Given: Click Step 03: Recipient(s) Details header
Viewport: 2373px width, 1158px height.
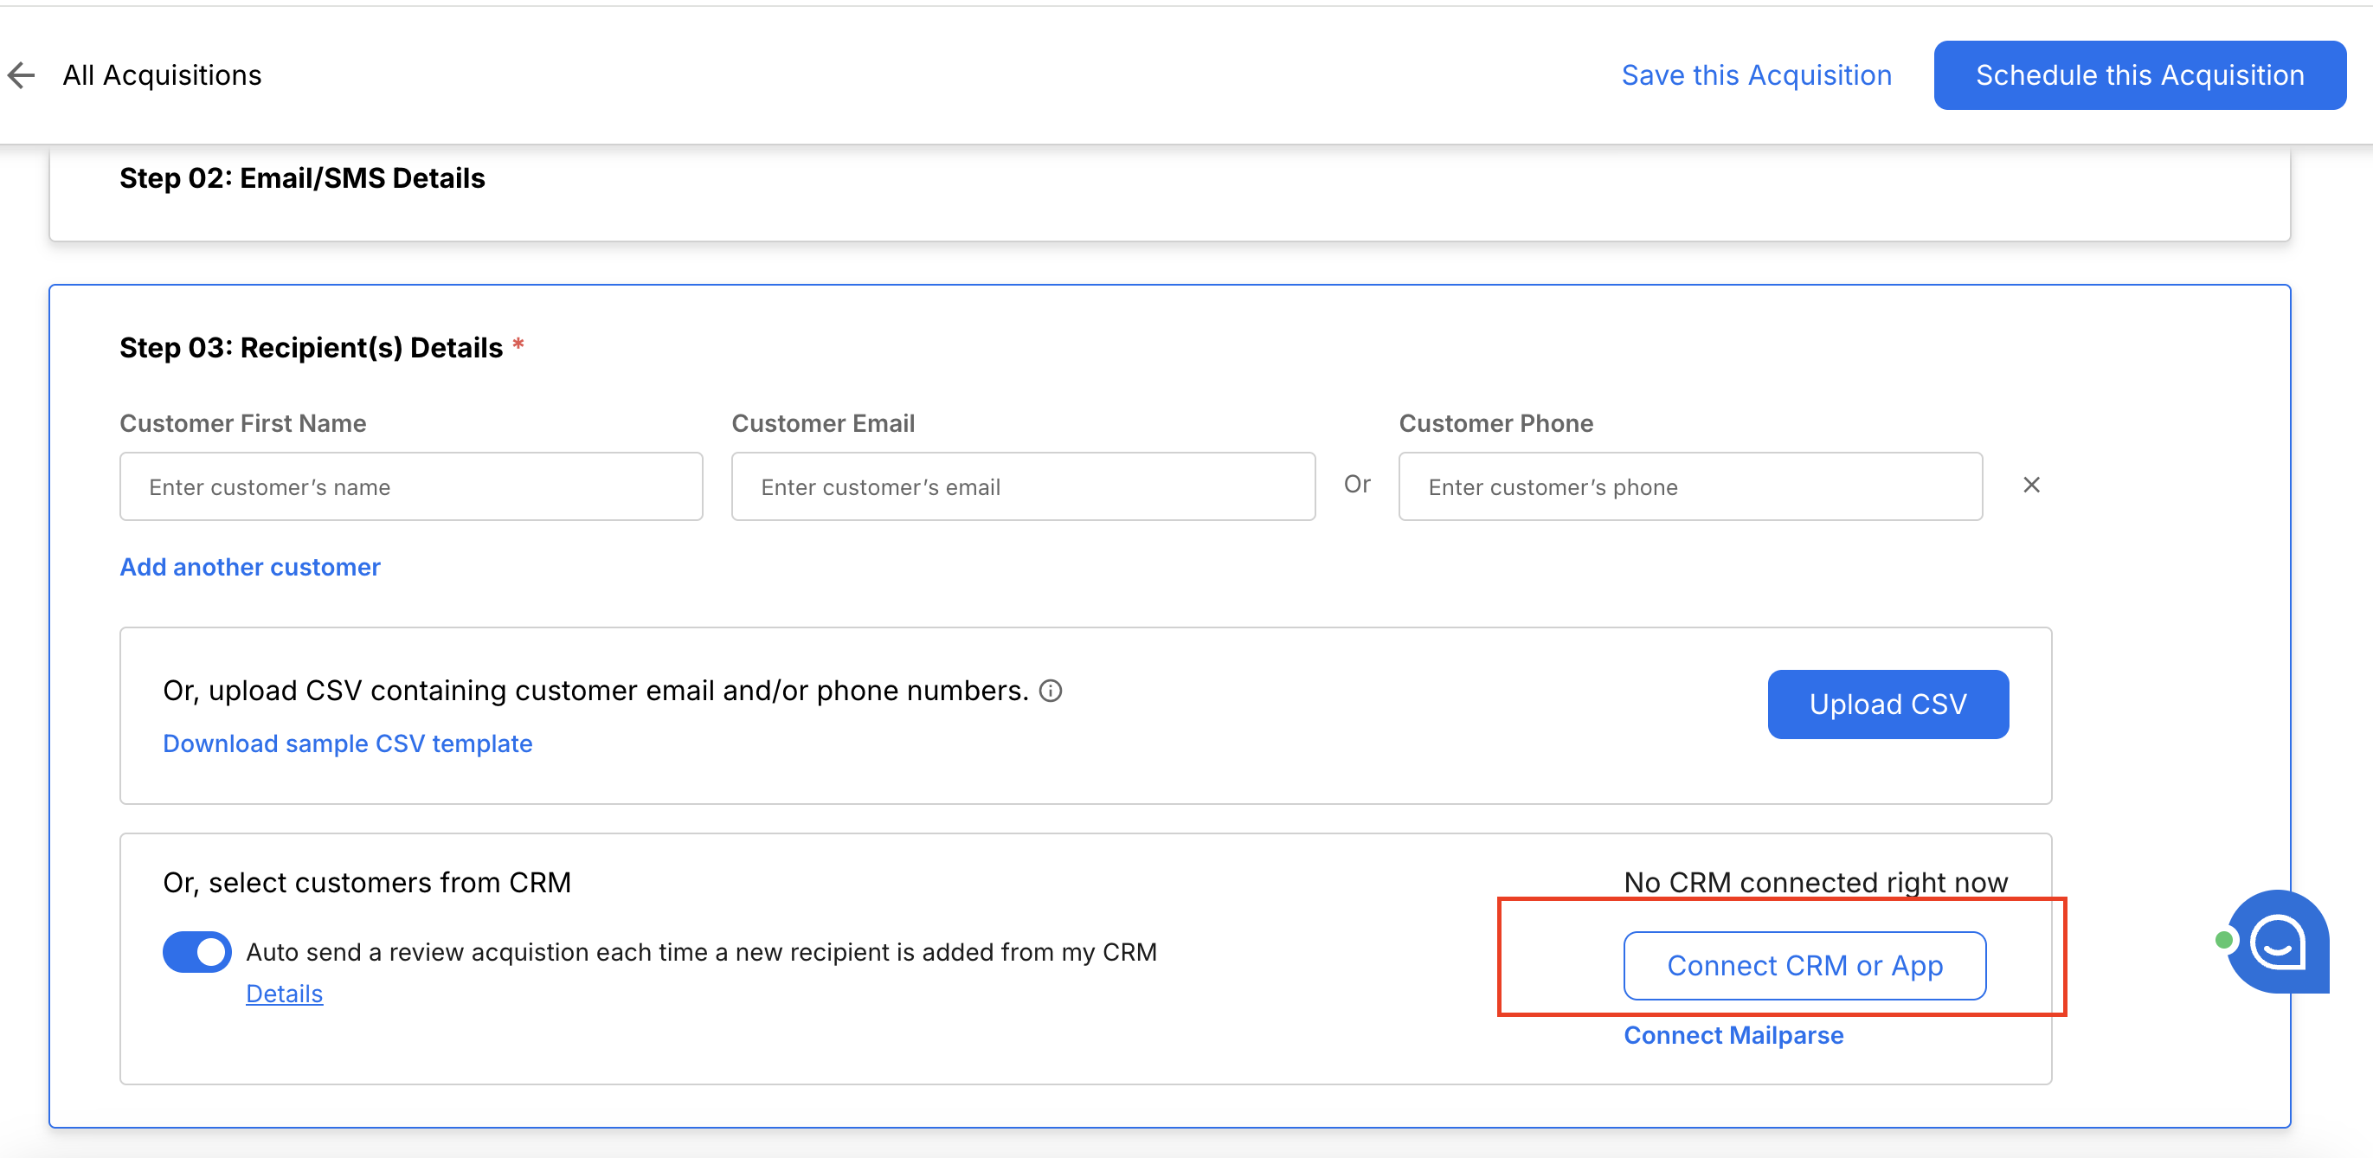Looking at the screenshot, I should point(312,347).
